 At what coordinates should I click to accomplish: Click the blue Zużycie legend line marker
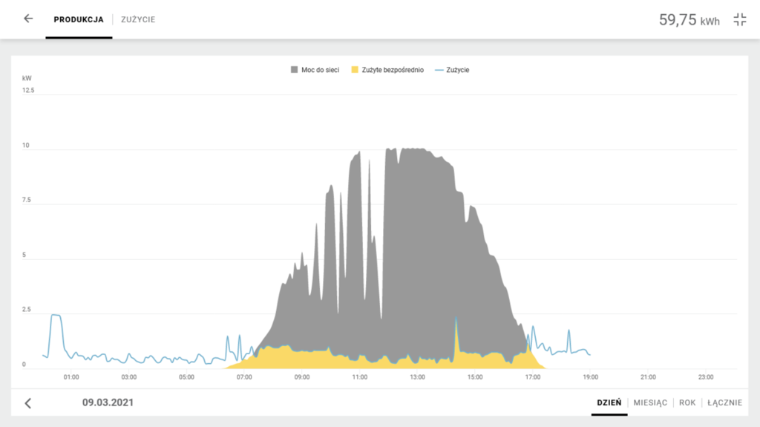[439, 70]
